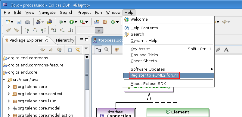Open the New wizard dropdown arrow
This screenshot has width=242, height=117.
click(12, 22)
